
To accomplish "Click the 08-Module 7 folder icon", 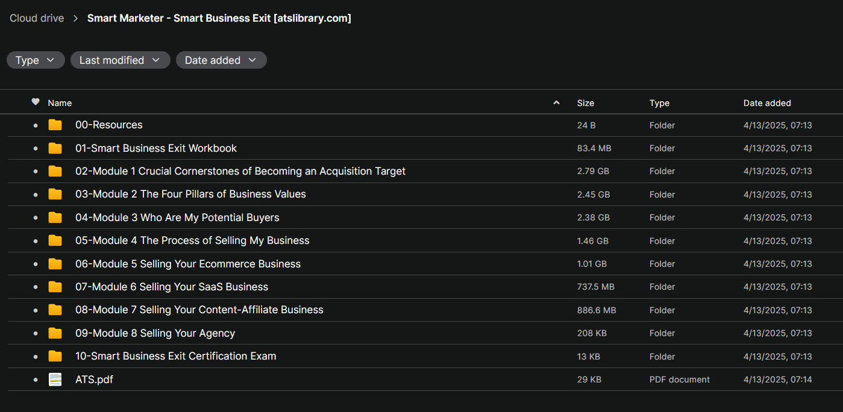I will pyautogui.click(x=55, y=310).
